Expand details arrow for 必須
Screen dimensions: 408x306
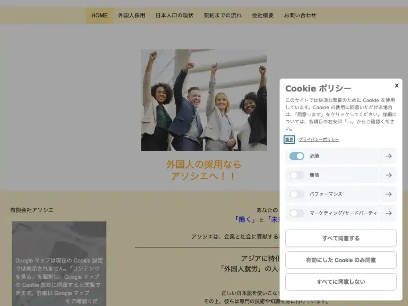tap(388, 156)
